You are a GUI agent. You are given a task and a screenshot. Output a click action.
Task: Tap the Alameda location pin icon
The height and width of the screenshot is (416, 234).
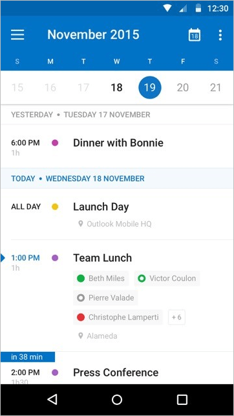(x=81, y=336)
